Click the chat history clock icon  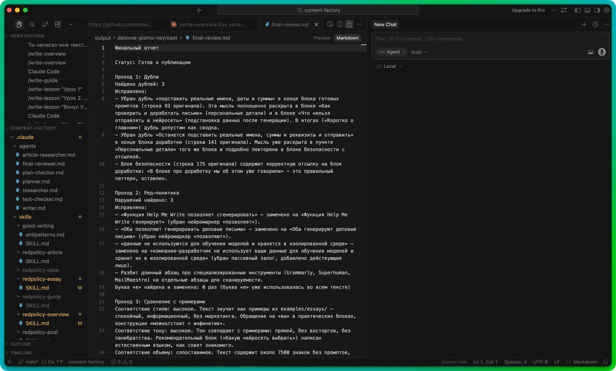[595, 24]
